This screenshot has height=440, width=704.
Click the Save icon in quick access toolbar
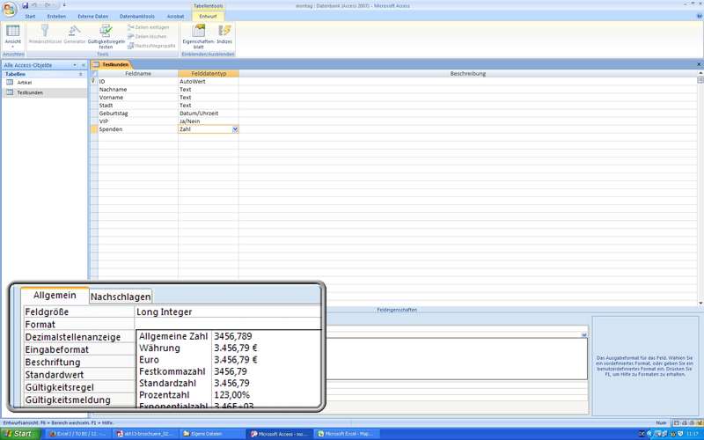pos(25,5)
